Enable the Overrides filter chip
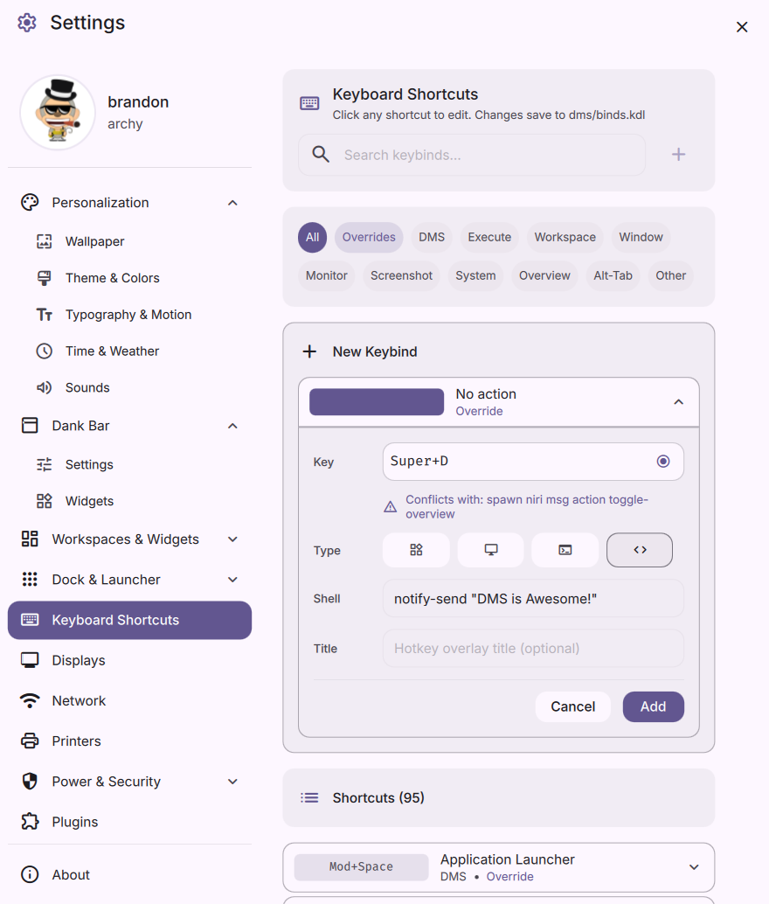Image resolution: width=769 pixels, height=904 pixels. coord(369,237)
